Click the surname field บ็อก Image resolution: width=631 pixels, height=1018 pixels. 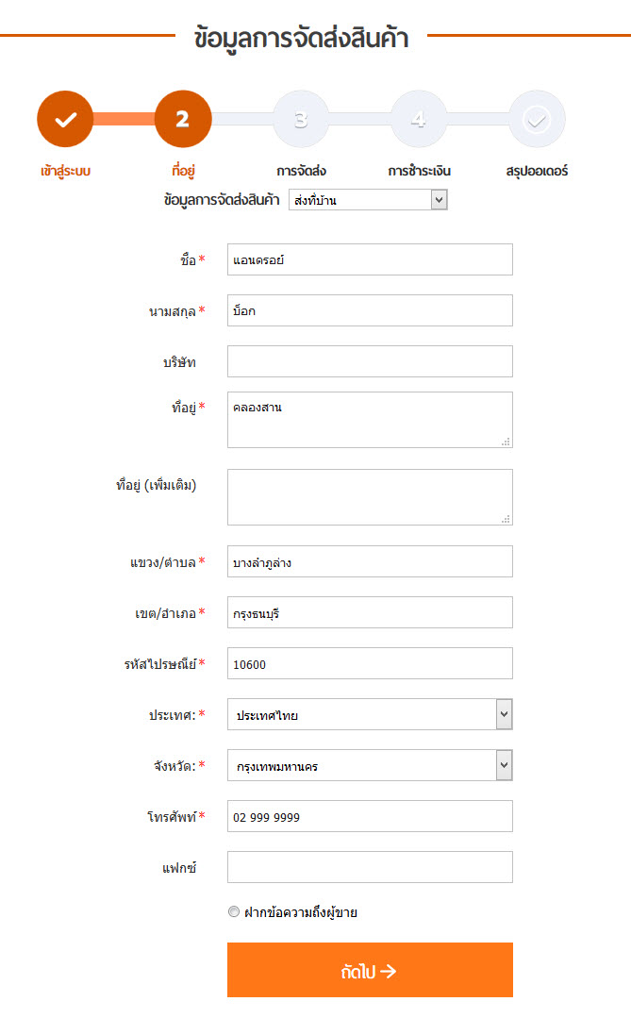coord(370,310)
